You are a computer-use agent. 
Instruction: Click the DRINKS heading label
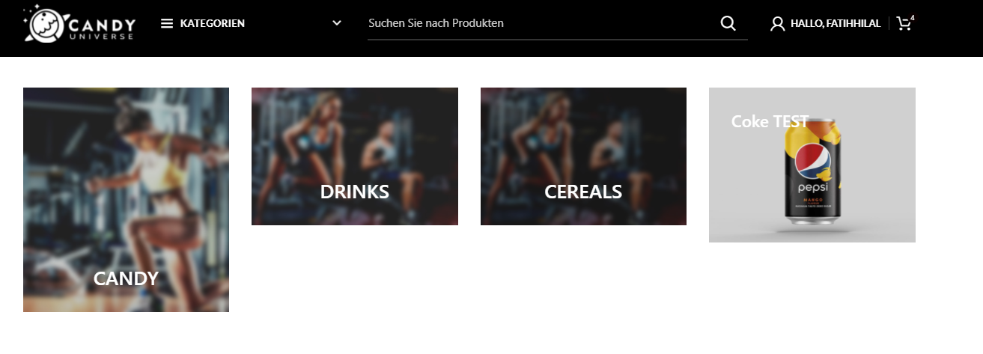click(355, 192)
